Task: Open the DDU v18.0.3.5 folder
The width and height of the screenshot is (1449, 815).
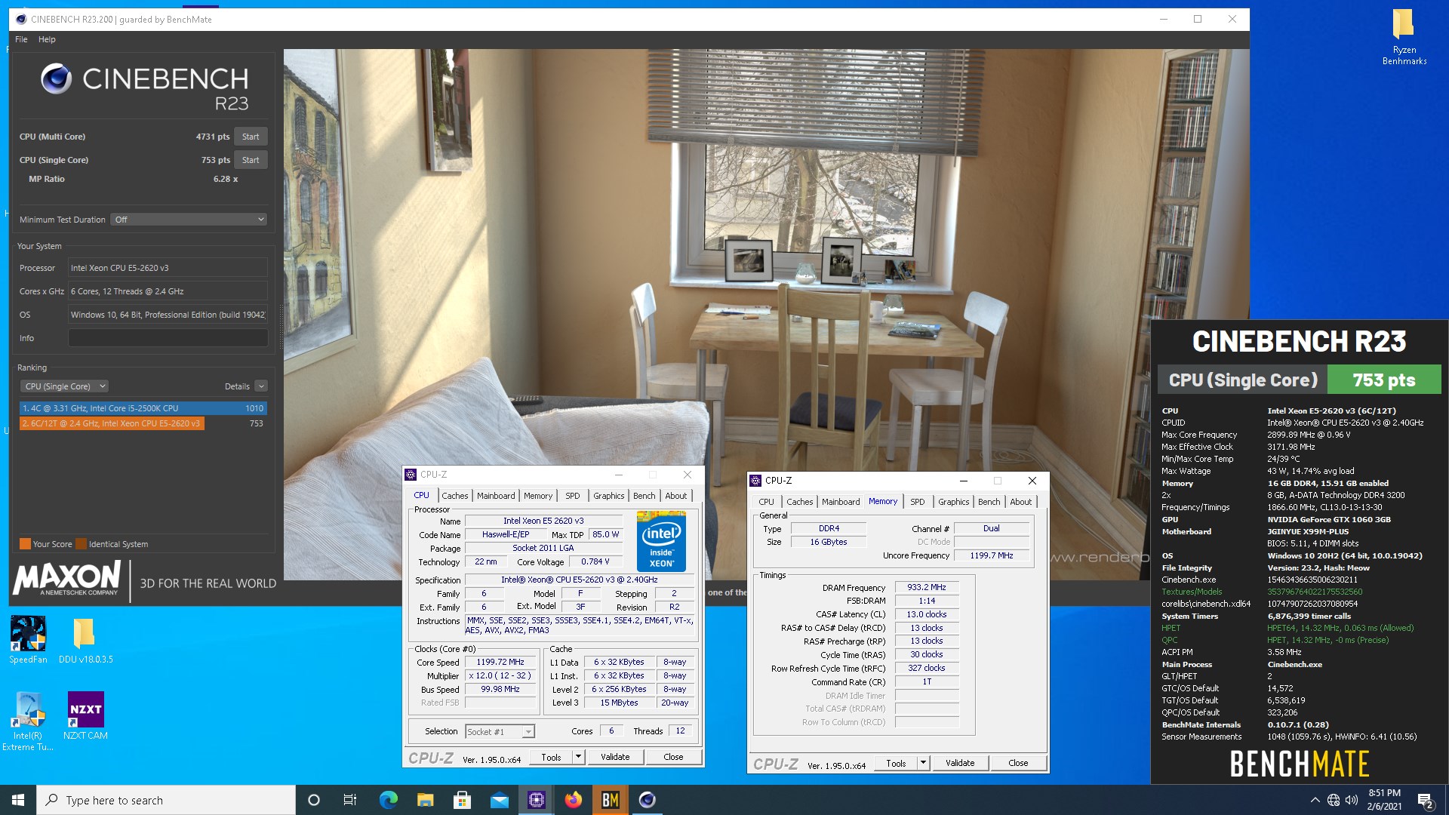Action: pos(85,639)
